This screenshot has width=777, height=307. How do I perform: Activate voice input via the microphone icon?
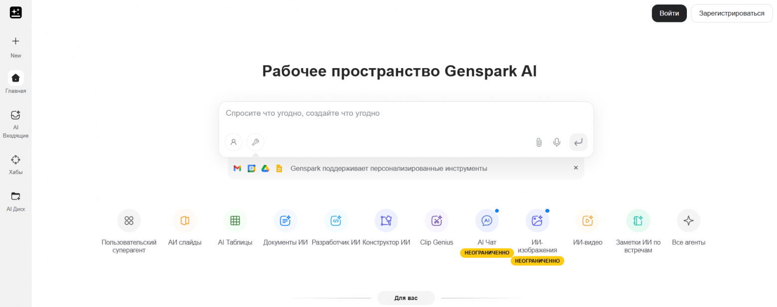click(x=556, y=142)
